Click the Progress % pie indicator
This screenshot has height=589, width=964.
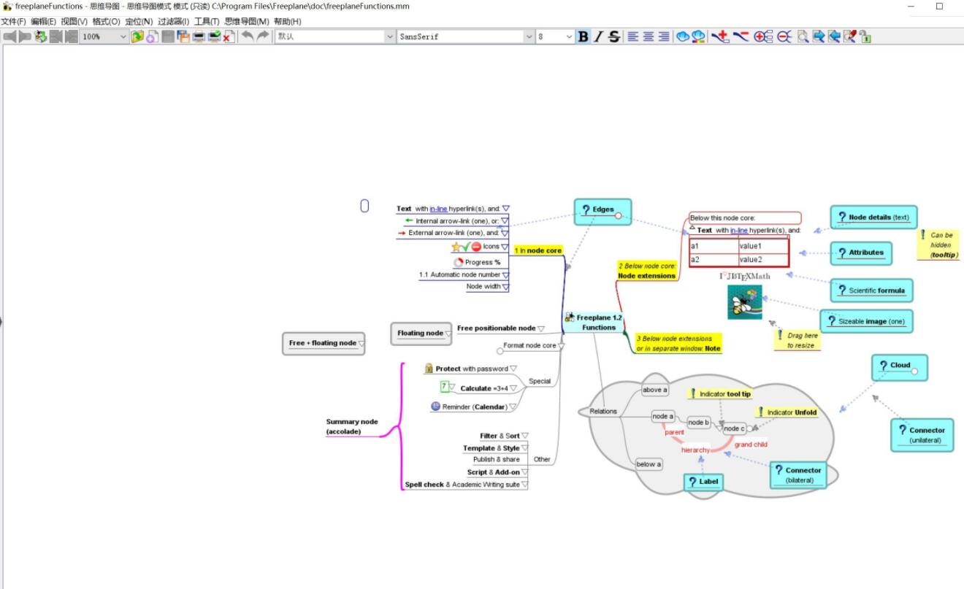click(x=458, y=262)
